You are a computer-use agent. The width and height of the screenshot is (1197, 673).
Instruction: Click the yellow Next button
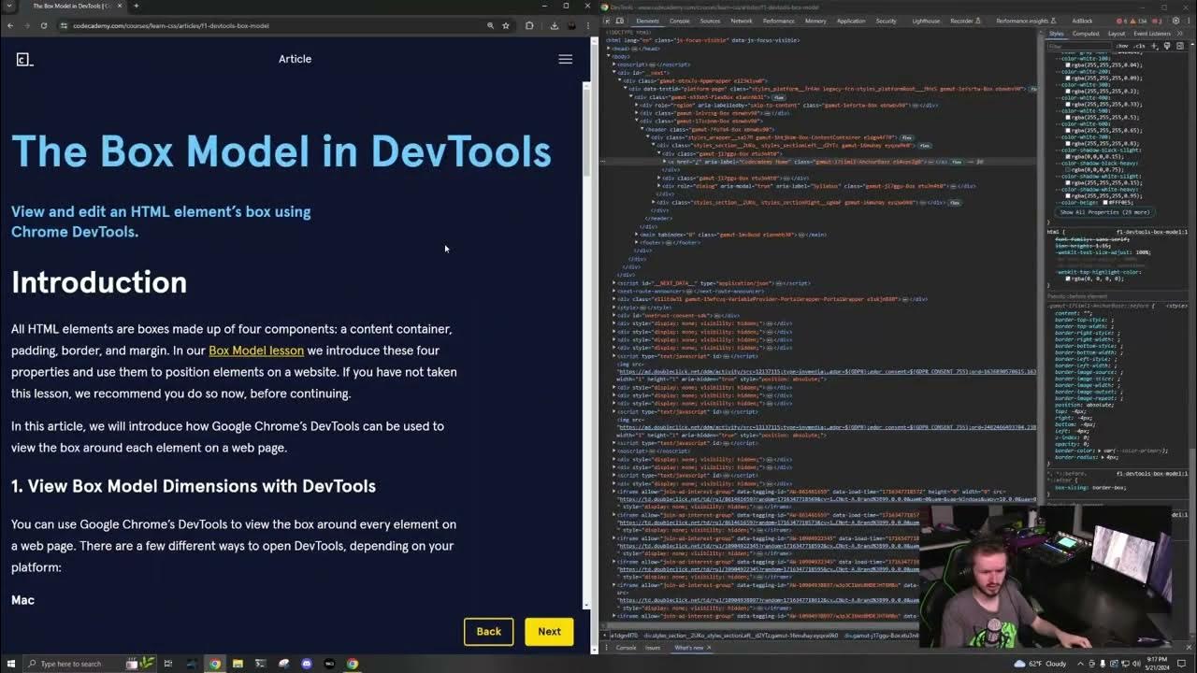point(549,632)
